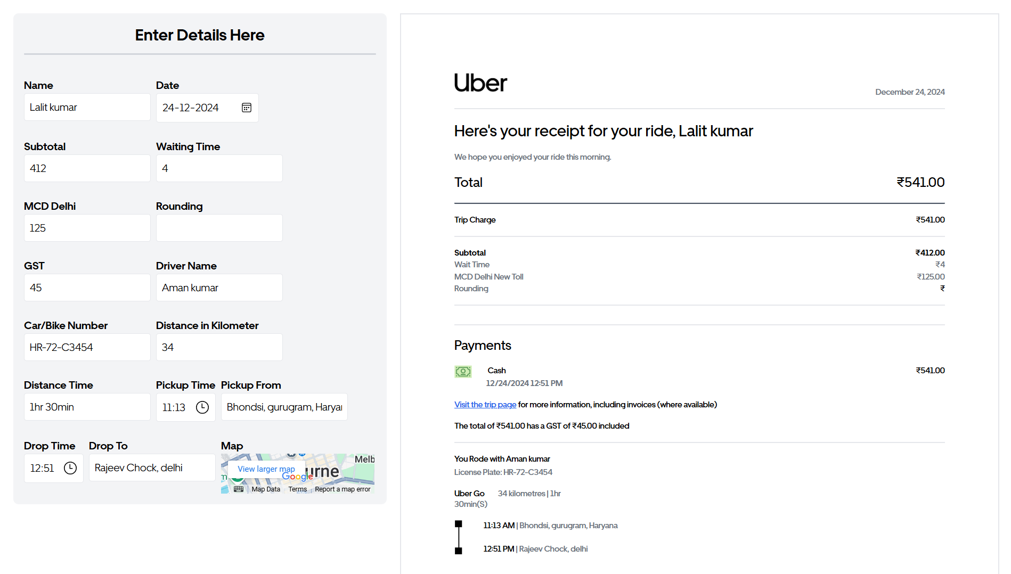This screenshot has height=574, width=1011.
Task: Open the Date field calendar picker icon
Action: point(246,108)
